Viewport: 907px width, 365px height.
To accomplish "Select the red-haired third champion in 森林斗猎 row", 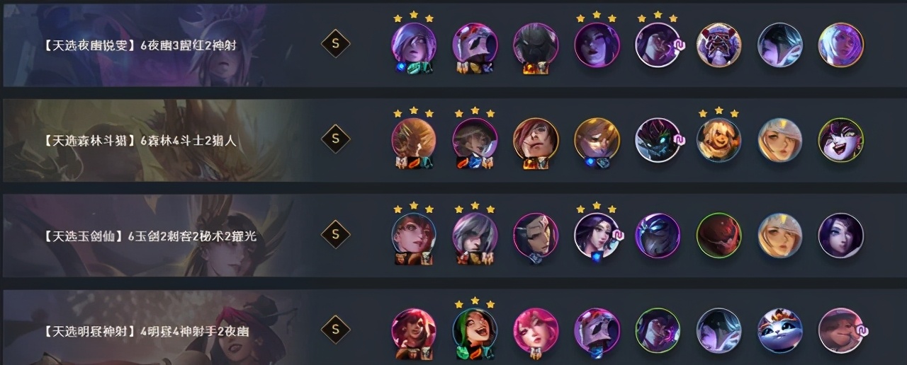I will point(536,139).
